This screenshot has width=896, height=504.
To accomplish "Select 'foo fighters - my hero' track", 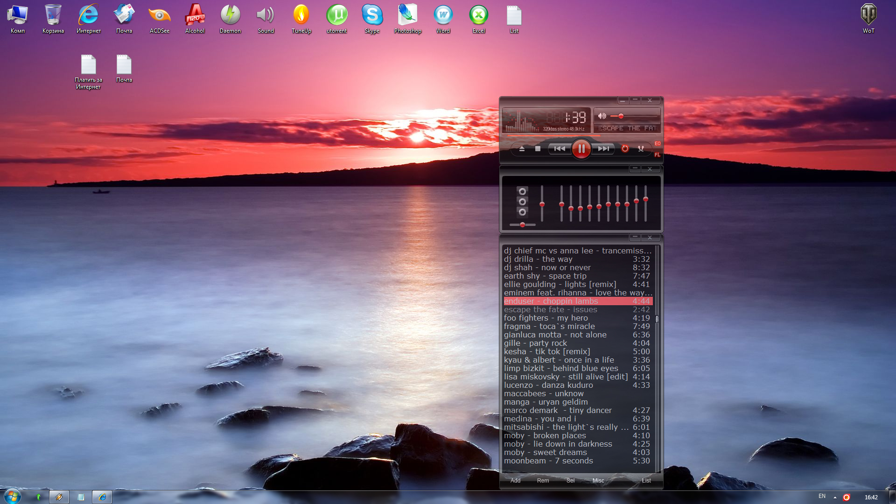I will pyautogui.click(x=577, y=318).
